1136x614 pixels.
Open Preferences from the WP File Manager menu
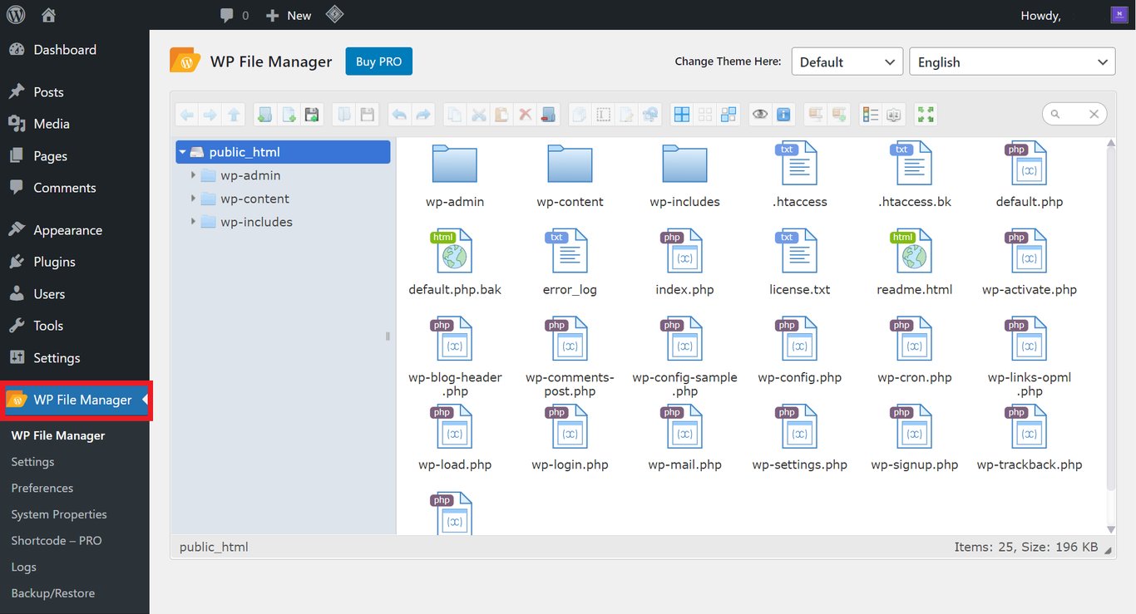pyautogui.click(x=42, y=488)
